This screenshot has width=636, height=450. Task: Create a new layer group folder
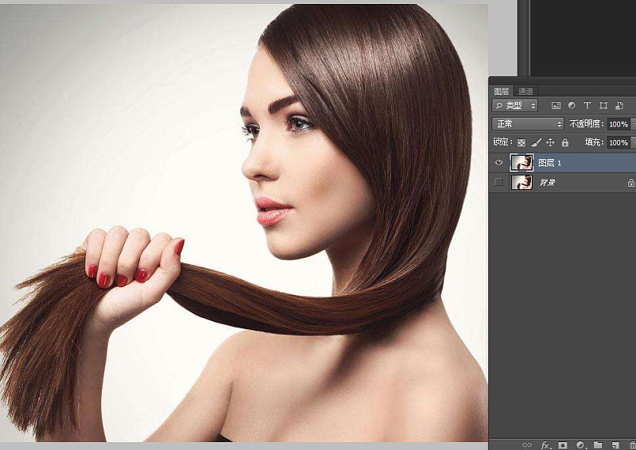tap(598, 445)
